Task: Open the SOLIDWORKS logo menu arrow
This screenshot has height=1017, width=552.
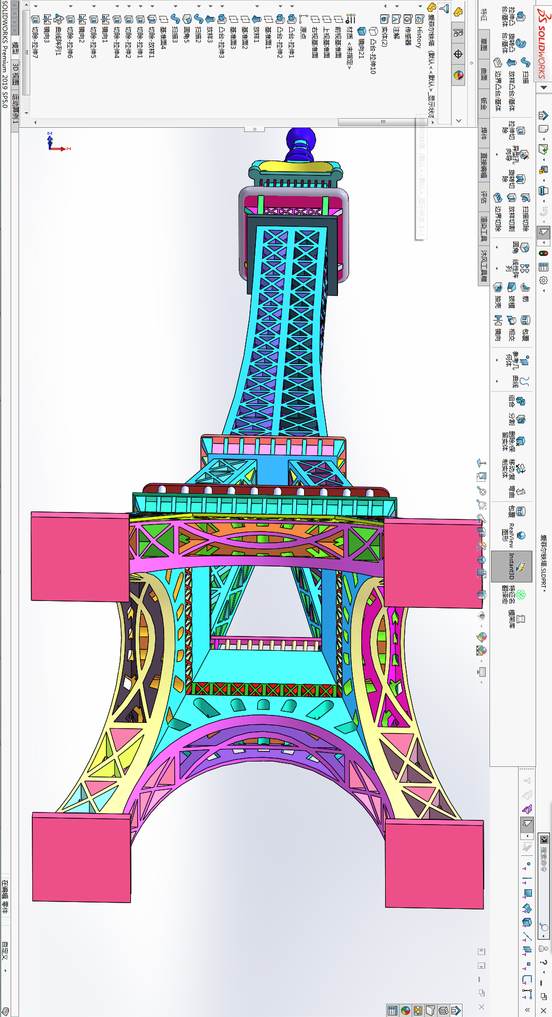Action: [544, 87]
